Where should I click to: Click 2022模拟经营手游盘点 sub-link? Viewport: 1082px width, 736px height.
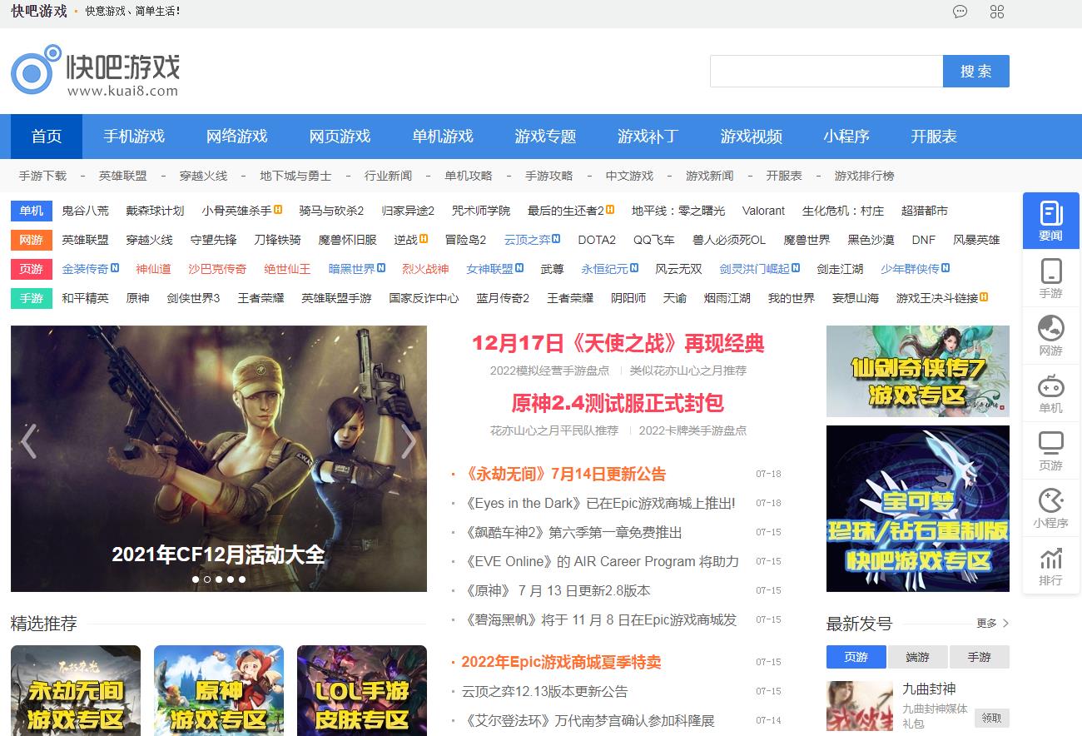(x=549, y=370)
